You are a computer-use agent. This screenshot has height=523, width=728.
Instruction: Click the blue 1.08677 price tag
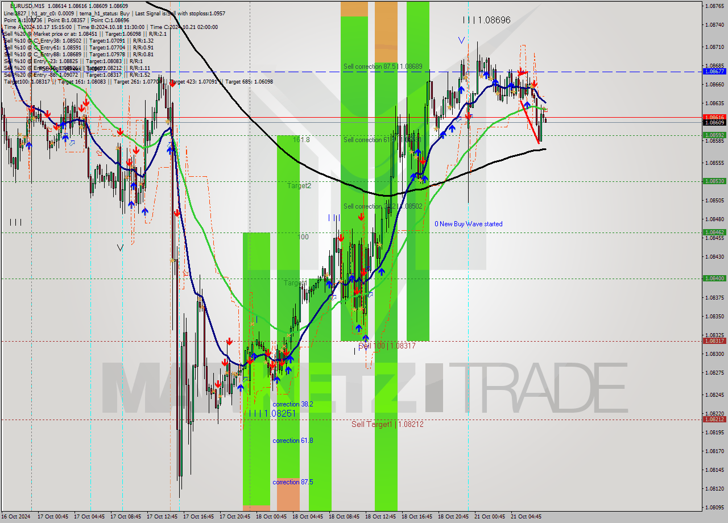714,72
